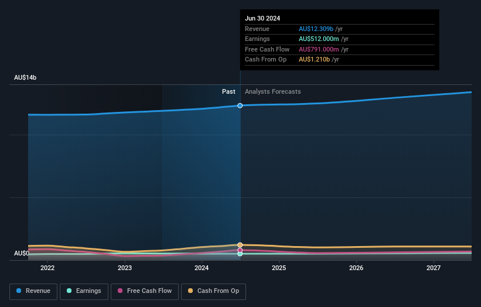Toggle the Cash From Op legend button
Image resolution: width=481 pixels, height=307 pixels.
(x=213, y=291)
